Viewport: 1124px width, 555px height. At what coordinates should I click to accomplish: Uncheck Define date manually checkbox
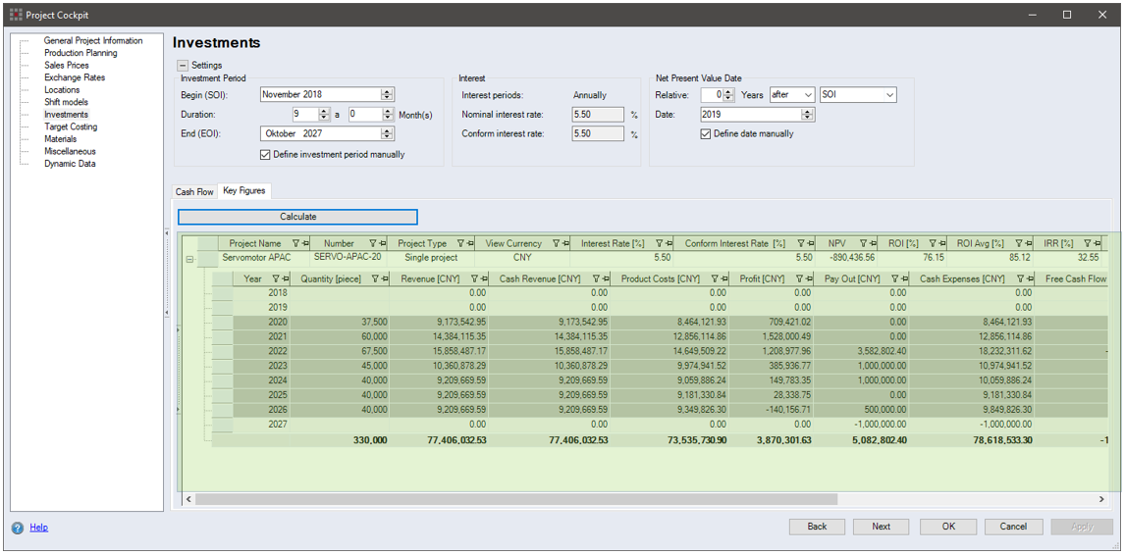tap(705, 133)
